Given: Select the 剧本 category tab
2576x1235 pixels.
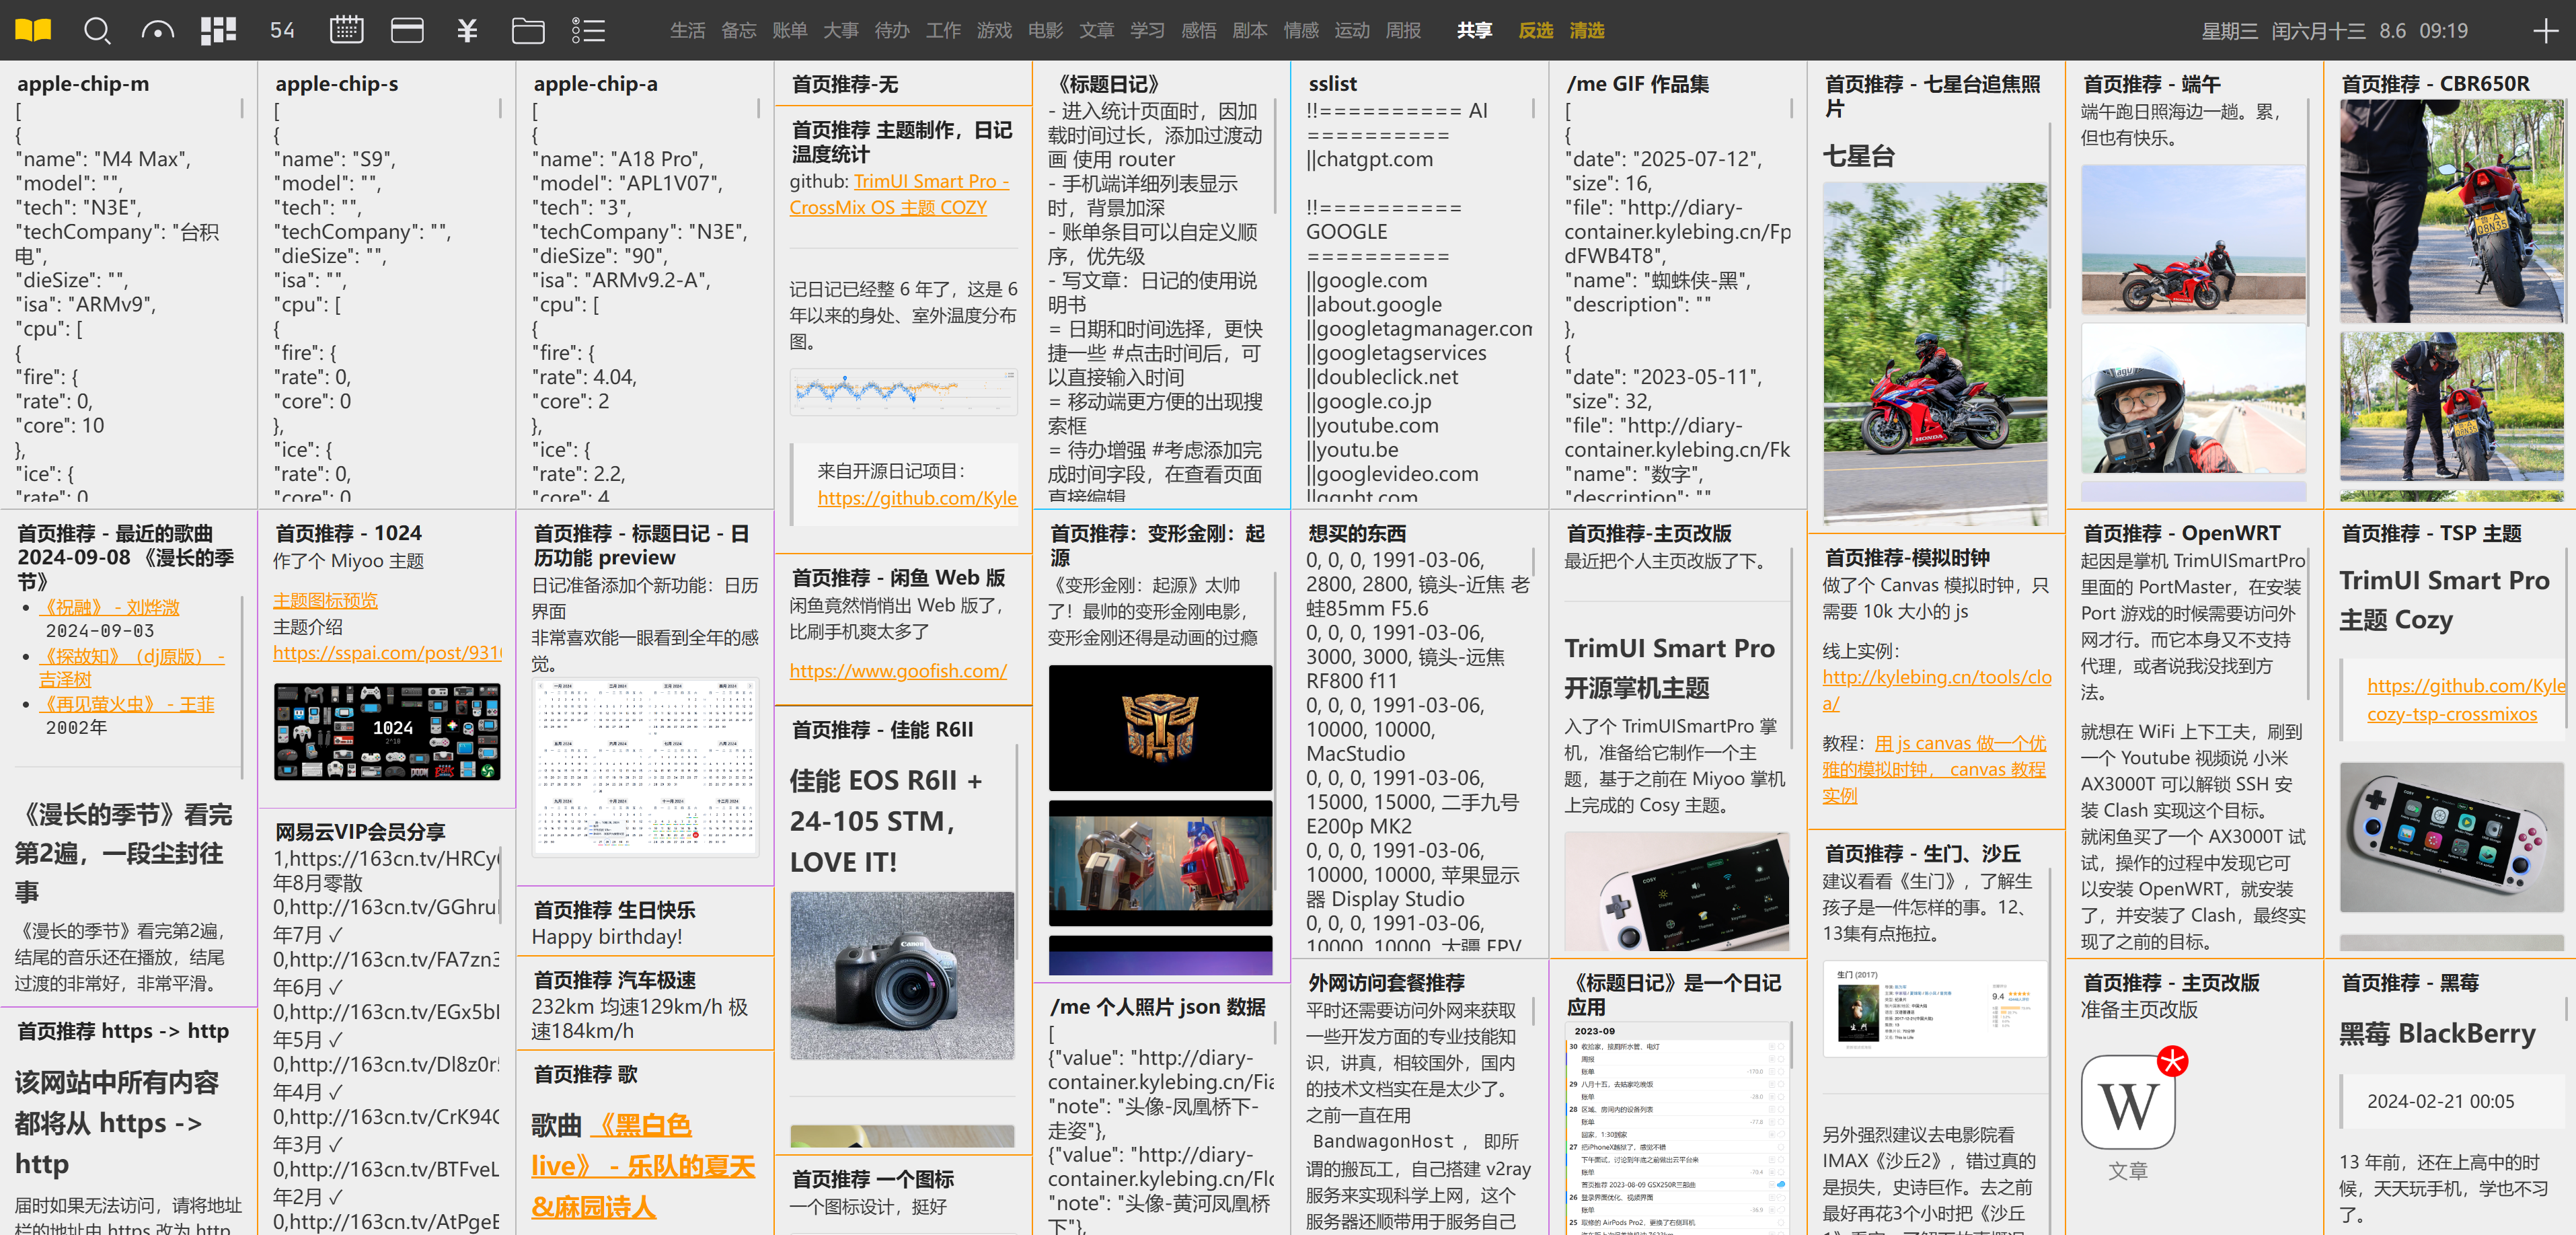Looking at the screenshot, I should [1249, 30].
